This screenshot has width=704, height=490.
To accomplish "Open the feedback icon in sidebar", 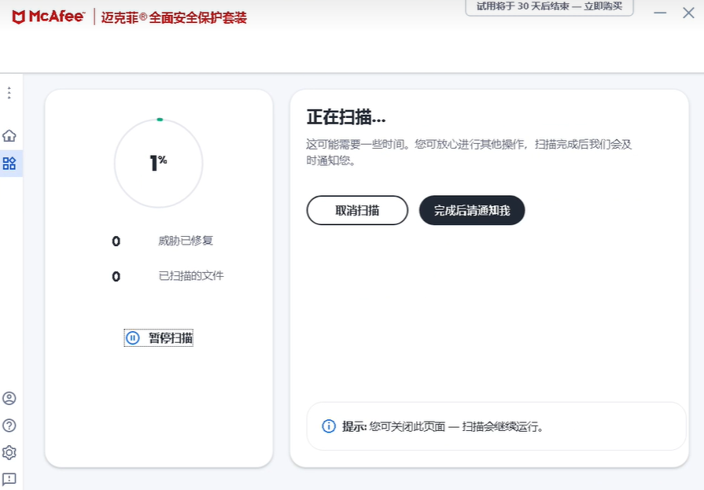I will (9, 479).
